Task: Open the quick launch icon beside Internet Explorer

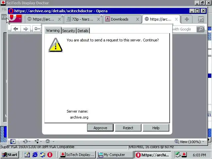Action: click(42, 155)
